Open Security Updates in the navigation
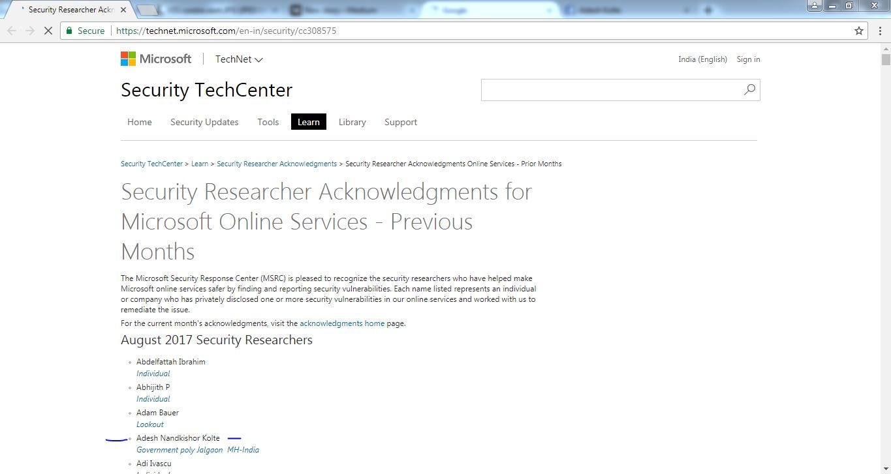Viewport: 891px width, 474px height. [204, 122]
